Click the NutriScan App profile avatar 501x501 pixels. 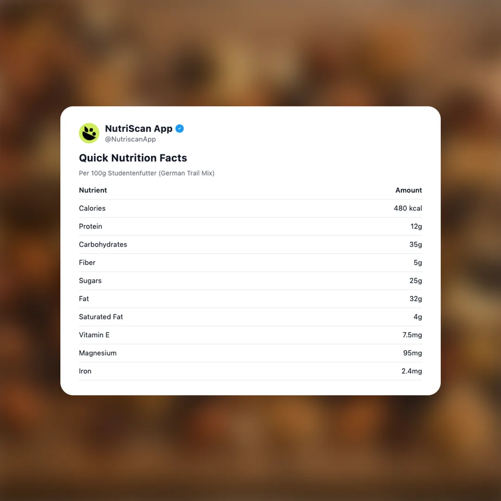89,133
